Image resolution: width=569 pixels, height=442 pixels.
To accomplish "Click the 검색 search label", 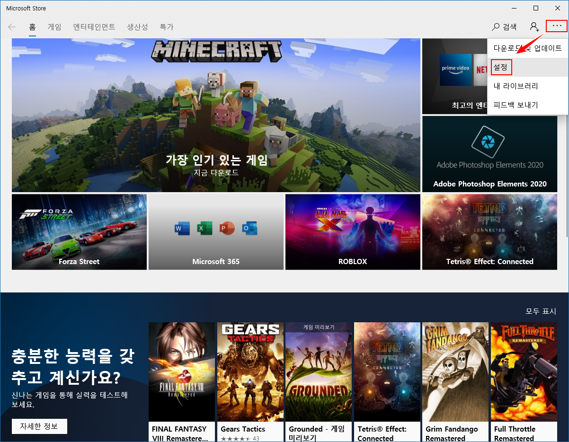I will tap(510, 27).
